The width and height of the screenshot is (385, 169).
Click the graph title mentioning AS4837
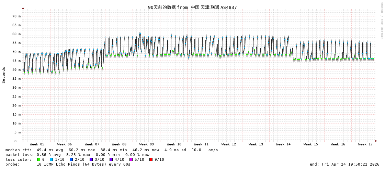click(192, 7)
